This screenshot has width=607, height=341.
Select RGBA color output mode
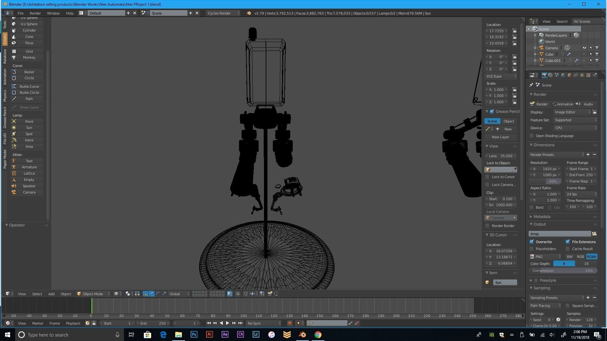coord(591,257)
